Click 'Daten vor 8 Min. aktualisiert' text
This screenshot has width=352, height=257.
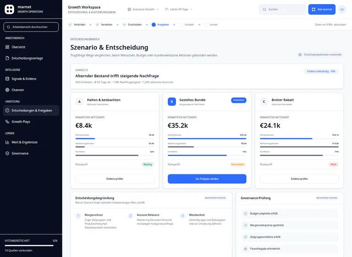coord(330,25)
